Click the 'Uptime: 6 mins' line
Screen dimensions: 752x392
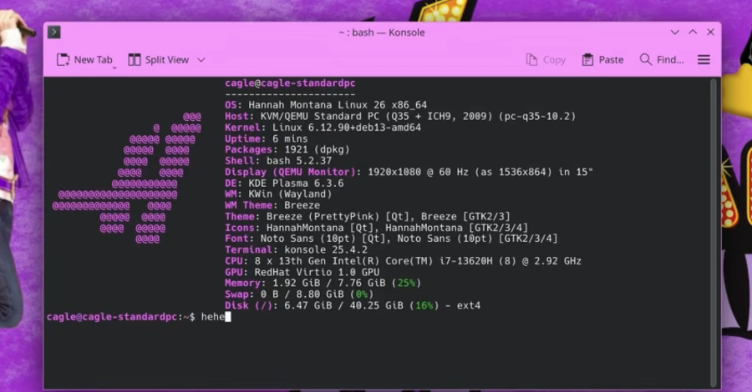pyautogui.click(x=267, y=138)
